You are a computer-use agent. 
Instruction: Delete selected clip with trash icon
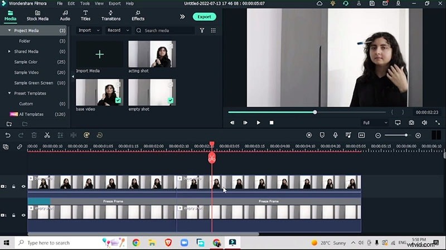34,135
